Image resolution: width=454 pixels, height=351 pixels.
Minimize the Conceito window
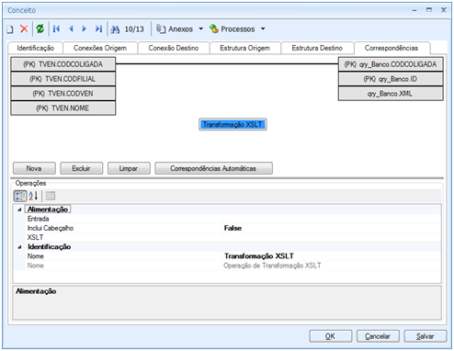tap(414, 10)
